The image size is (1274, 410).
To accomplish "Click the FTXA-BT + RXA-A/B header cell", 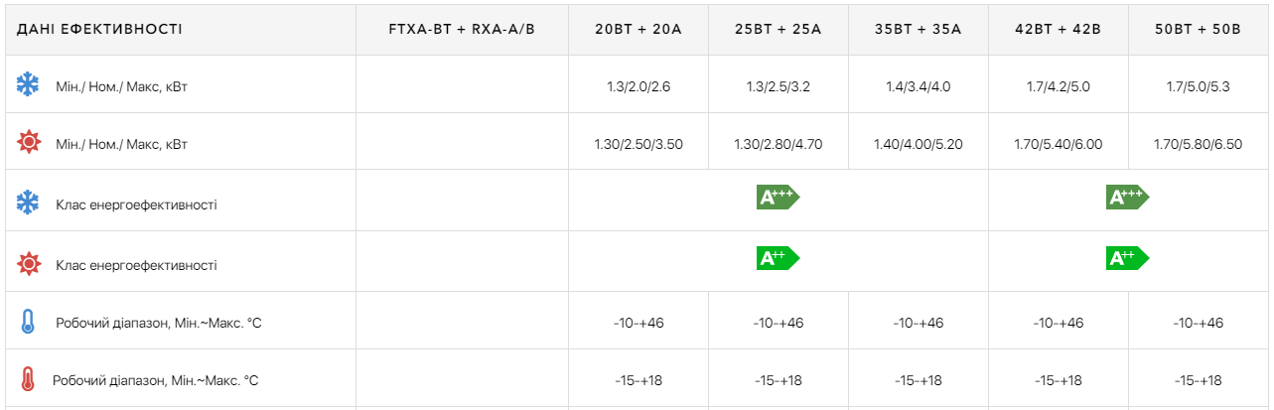I will pyautogui.click(x=462, y=29).
